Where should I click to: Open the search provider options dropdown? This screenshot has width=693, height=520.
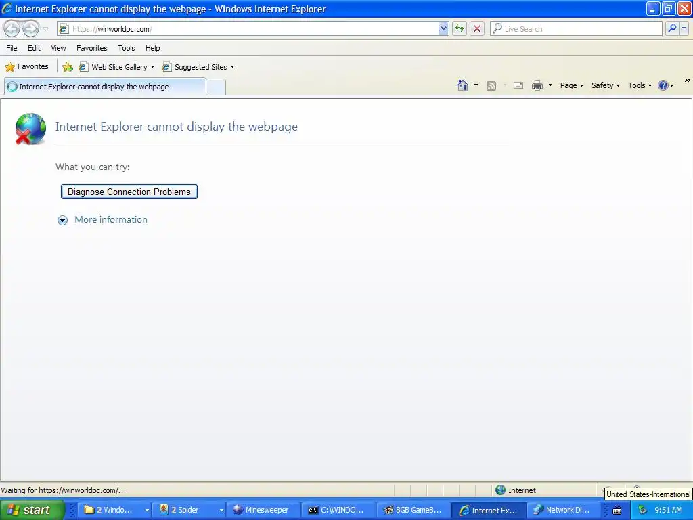coord(684,28)
